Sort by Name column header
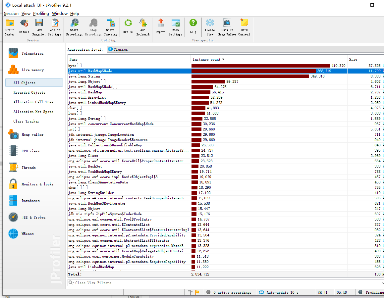Image resolution: width=384 pixels, height=298 pixels. pyautogui.click(x=129, y=59)
